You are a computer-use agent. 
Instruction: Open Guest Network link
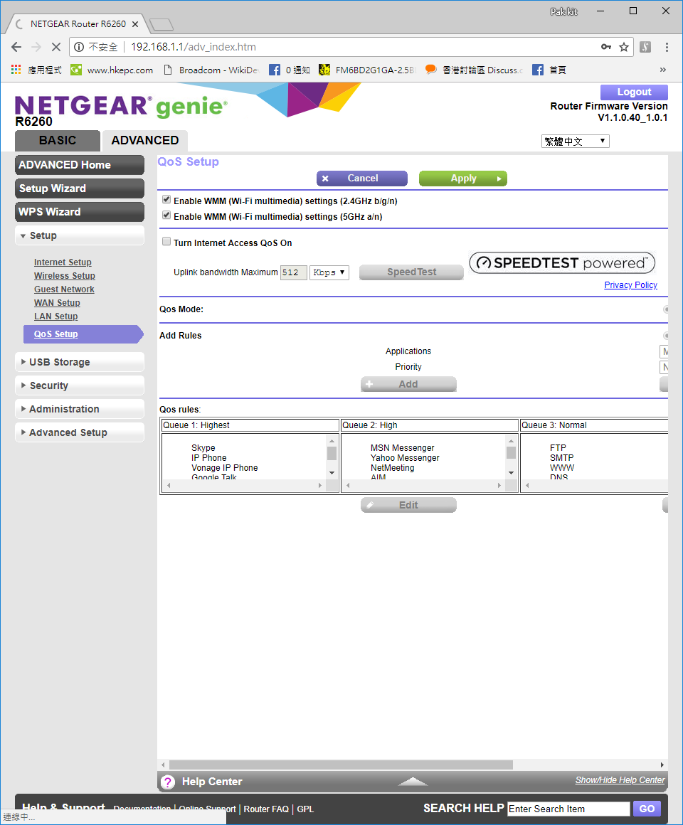(x=64, y=289)
